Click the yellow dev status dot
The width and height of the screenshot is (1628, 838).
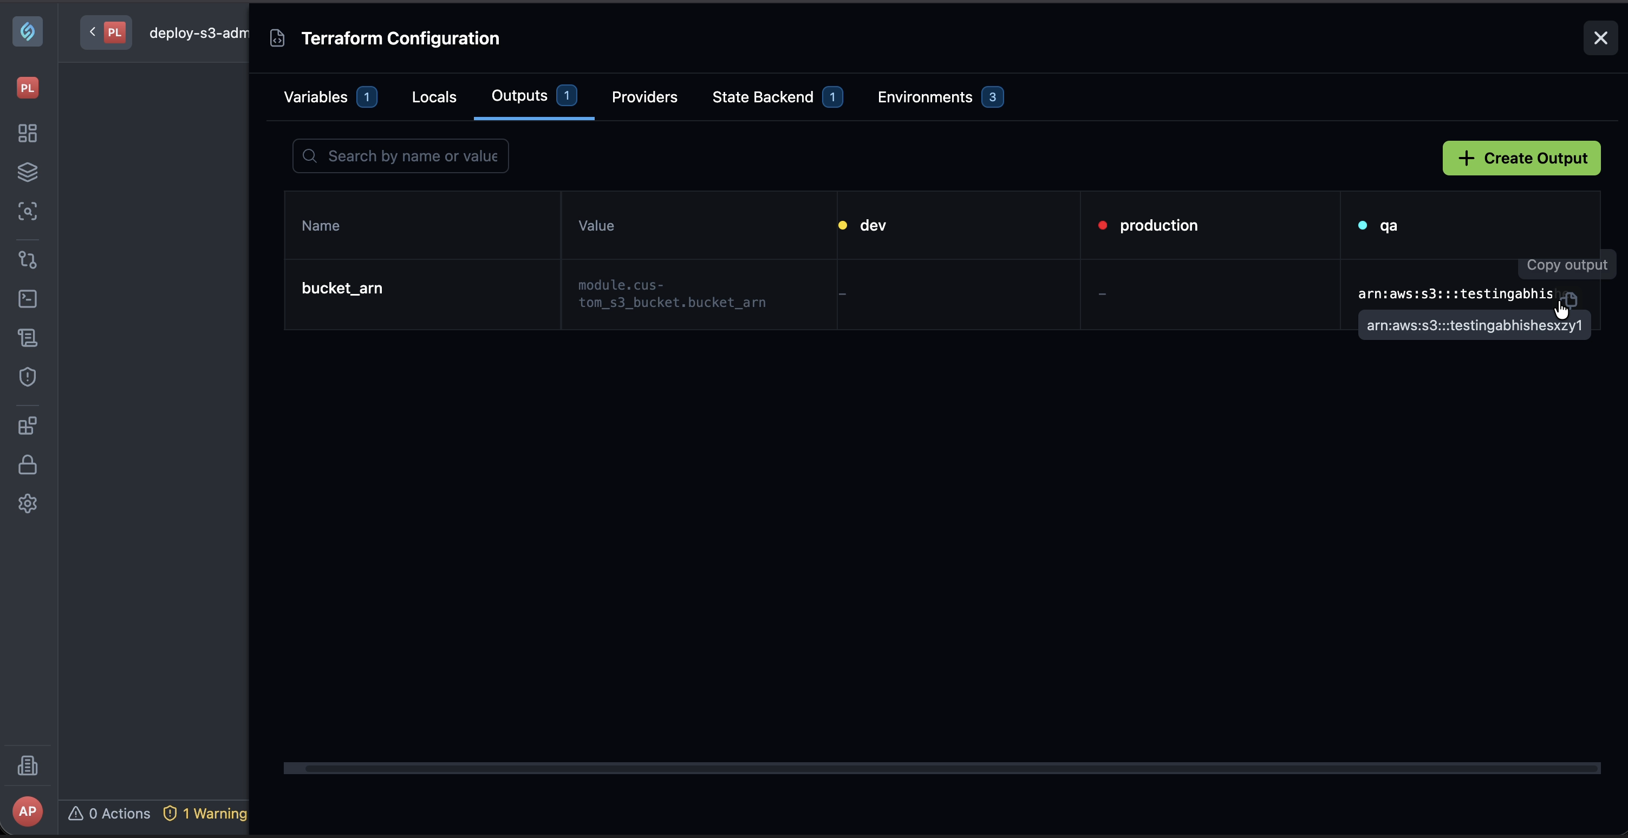[843, 225]
